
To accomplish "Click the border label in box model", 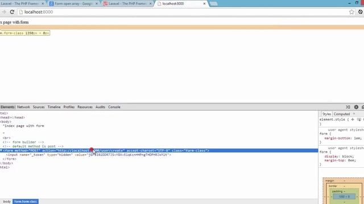I will pyautogui.click(x=333, y=186).
